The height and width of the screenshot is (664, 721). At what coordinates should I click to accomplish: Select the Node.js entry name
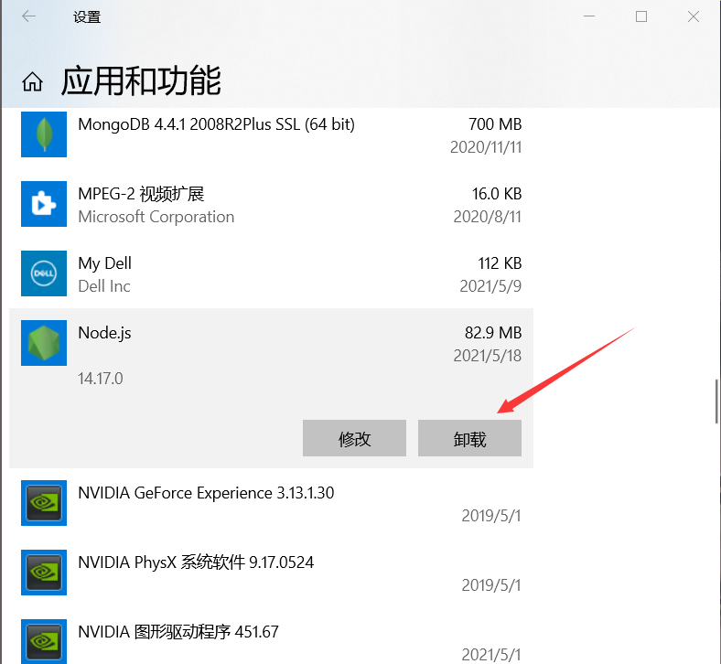104,333
